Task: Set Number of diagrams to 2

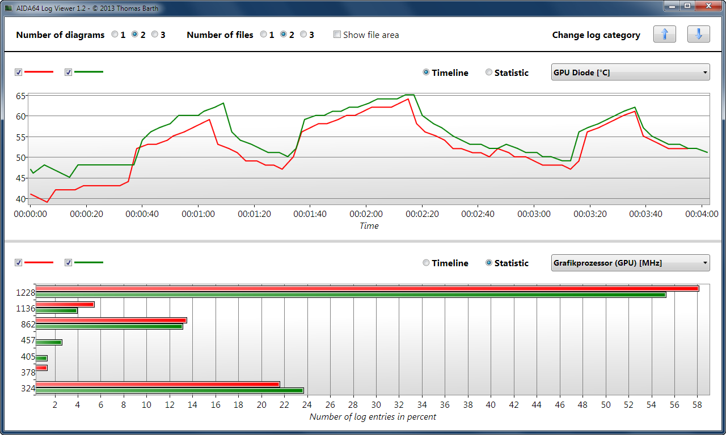Action: click(x=135, y=35)
